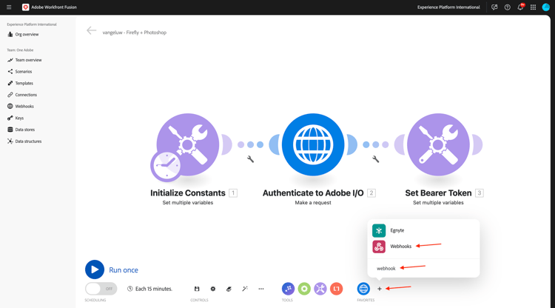
Task: Click the HTTP globe favorite icon
Action: click(x=363, y=289)
